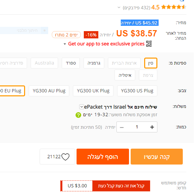Image resolution: width=194 pixels, height=192 pixels.
Task: Decrease quantity with the minus button
Action: (122, 127)
